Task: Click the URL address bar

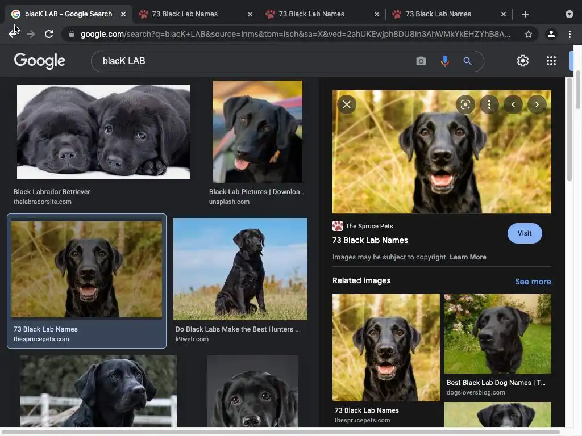Action: pyautogui.click(x=296, y=34)
